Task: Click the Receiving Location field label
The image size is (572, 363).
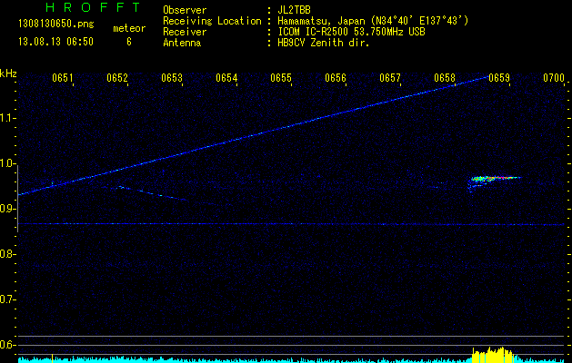Action: tap(212, 20)
